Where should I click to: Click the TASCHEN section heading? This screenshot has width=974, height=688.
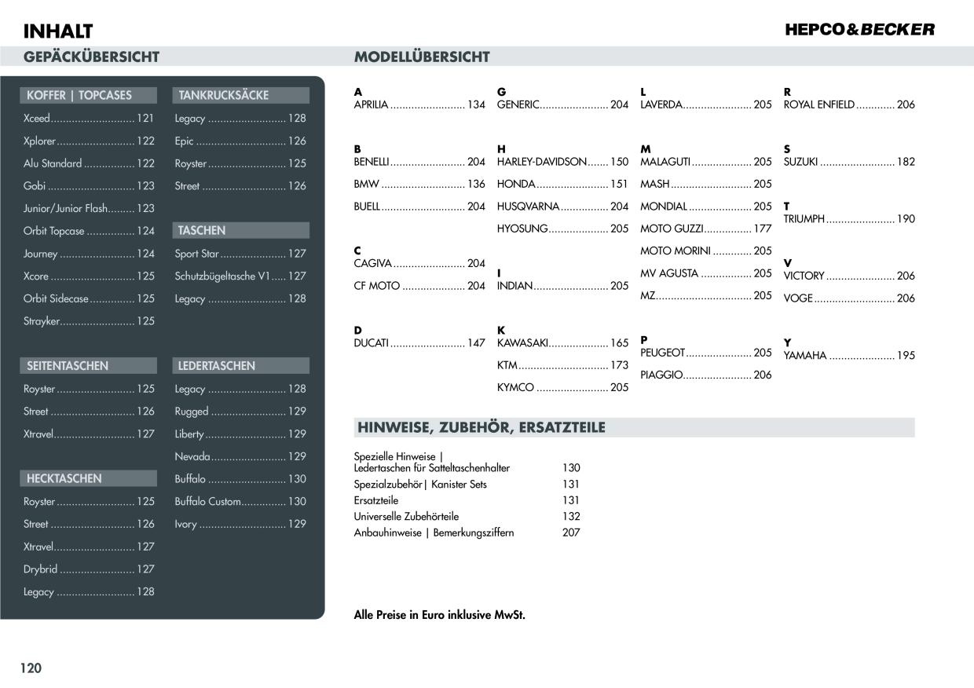coord(240,231)
